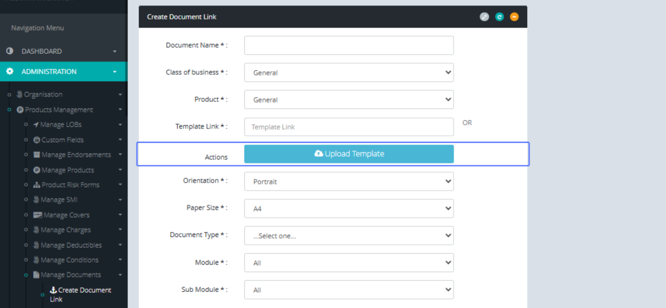Select the Document Type combo box
This screenshot has width=666, height=308.
point(349,235)
